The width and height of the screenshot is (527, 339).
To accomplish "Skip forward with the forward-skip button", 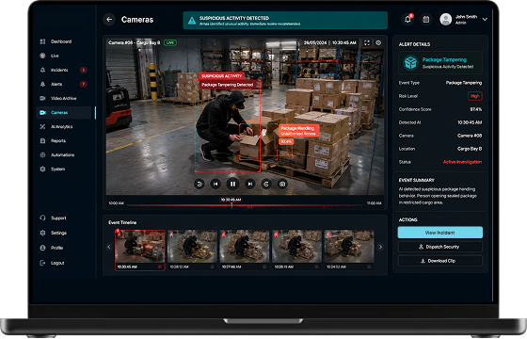I will coord(266,184).
